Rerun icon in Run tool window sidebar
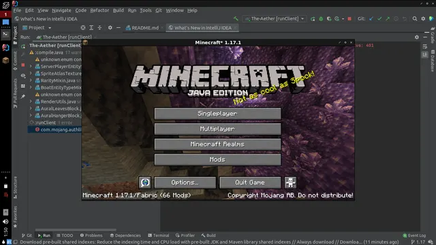This screenshot has height=245, width=436. (x=23, y=46)
